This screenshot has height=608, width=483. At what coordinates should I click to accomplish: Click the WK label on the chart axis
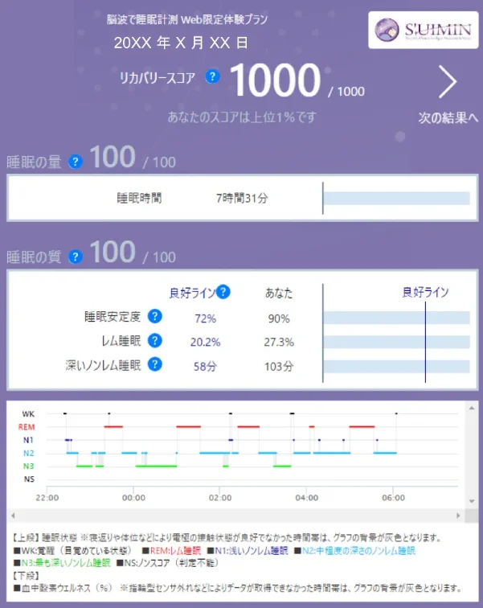[28, 414]
